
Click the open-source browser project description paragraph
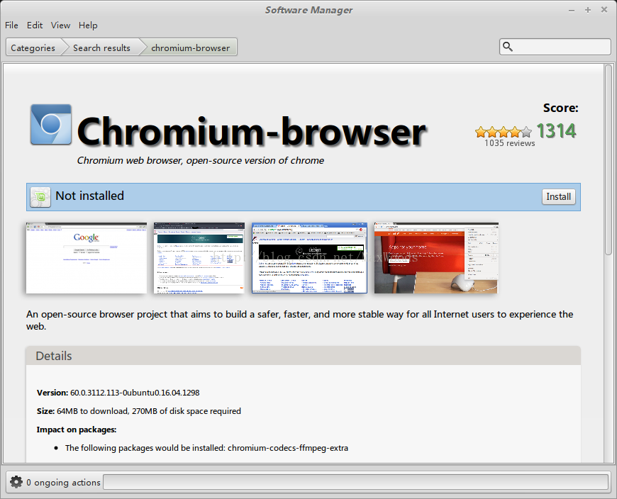click(x=299, y=320)
